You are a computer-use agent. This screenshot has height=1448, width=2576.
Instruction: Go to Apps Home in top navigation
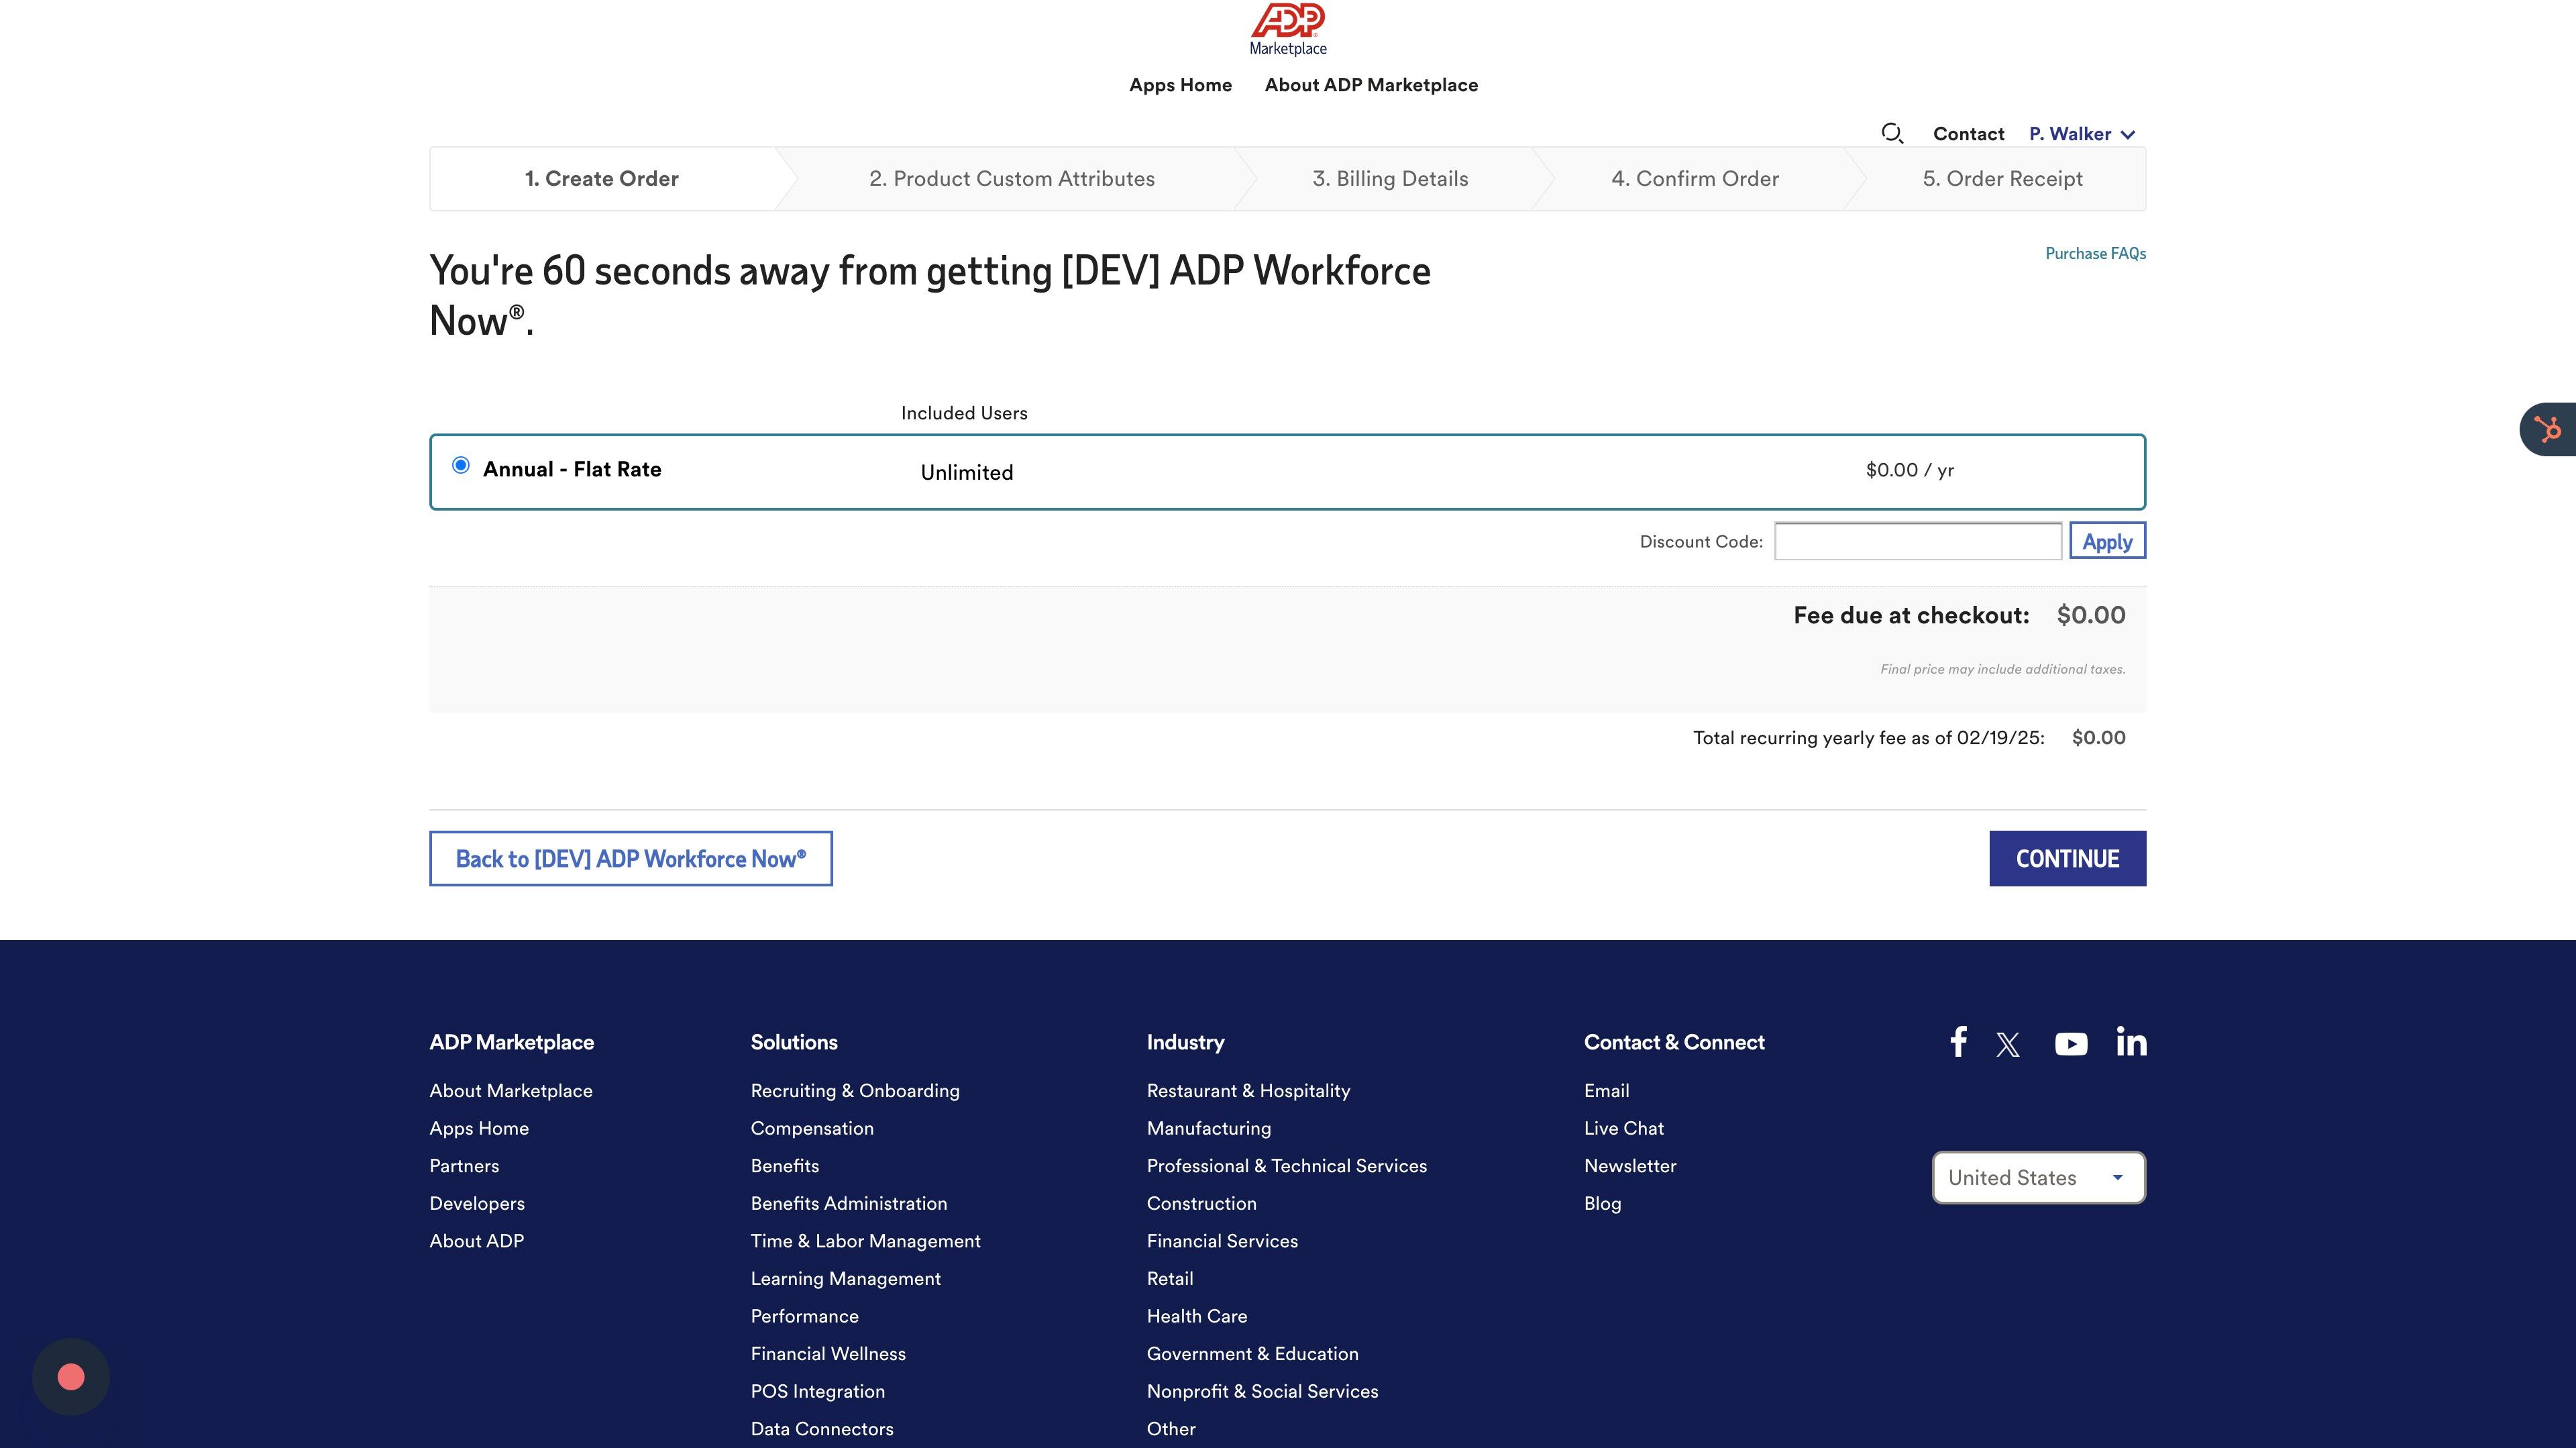(x=1180, y=85)
